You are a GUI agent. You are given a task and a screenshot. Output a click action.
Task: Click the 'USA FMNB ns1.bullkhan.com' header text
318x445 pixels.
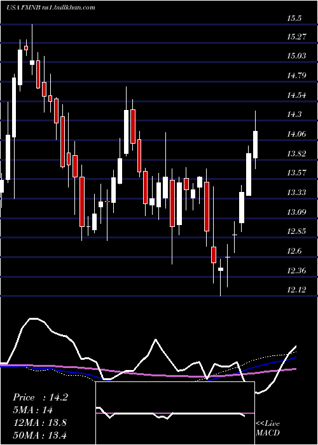click(x=50, y=8)
